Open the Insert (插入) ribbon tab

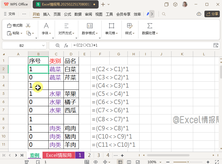47,14
